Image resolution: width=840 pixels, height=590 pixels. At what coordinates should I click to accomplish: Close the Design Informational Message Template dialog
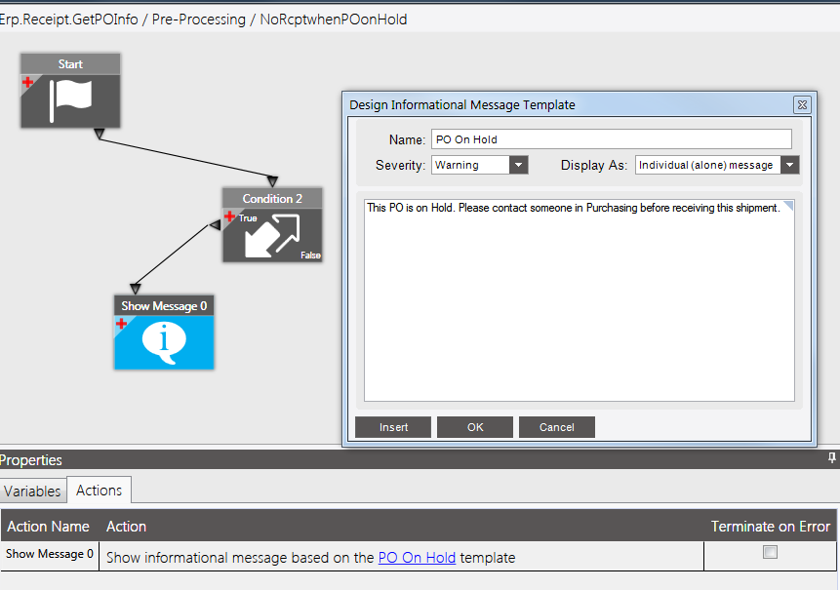pos(802,105)
